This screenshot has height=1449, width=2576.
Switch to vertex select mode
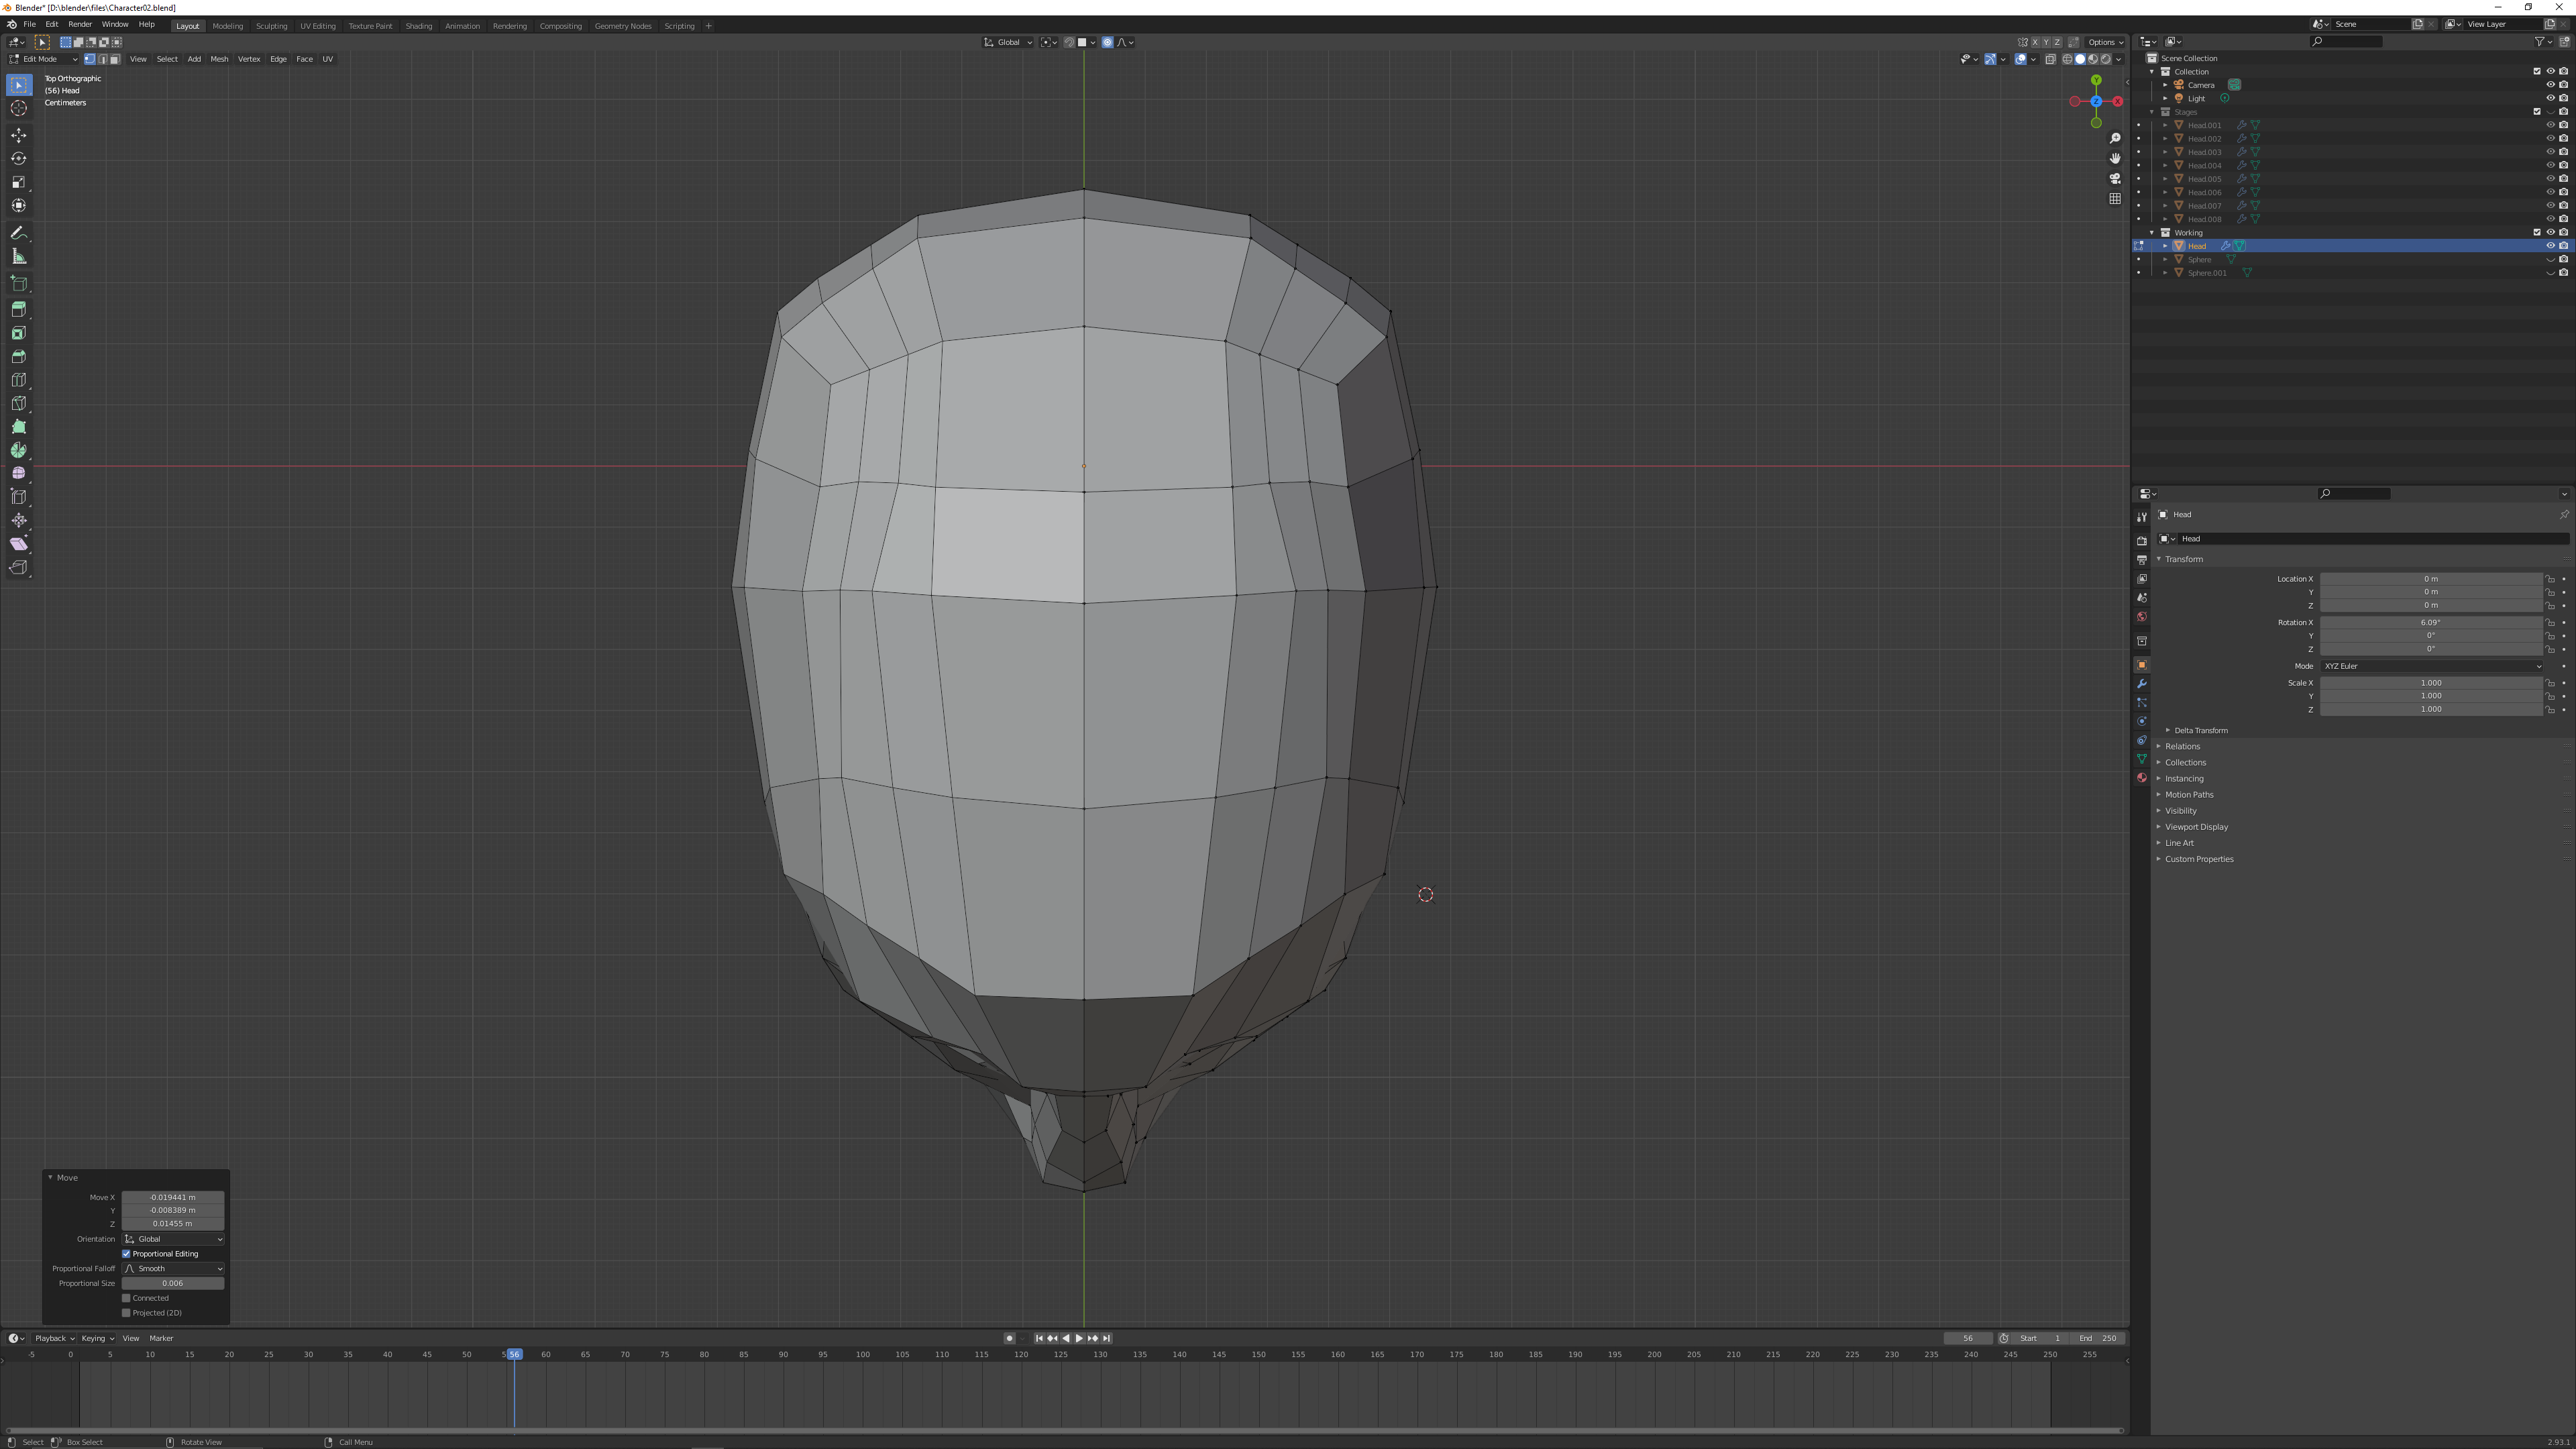[x=89, y=59]
